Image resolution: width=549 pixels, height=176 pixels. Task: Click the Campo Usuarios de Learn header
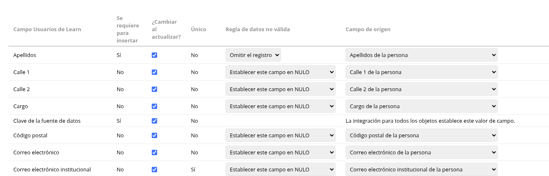click(x=47, y=29)
